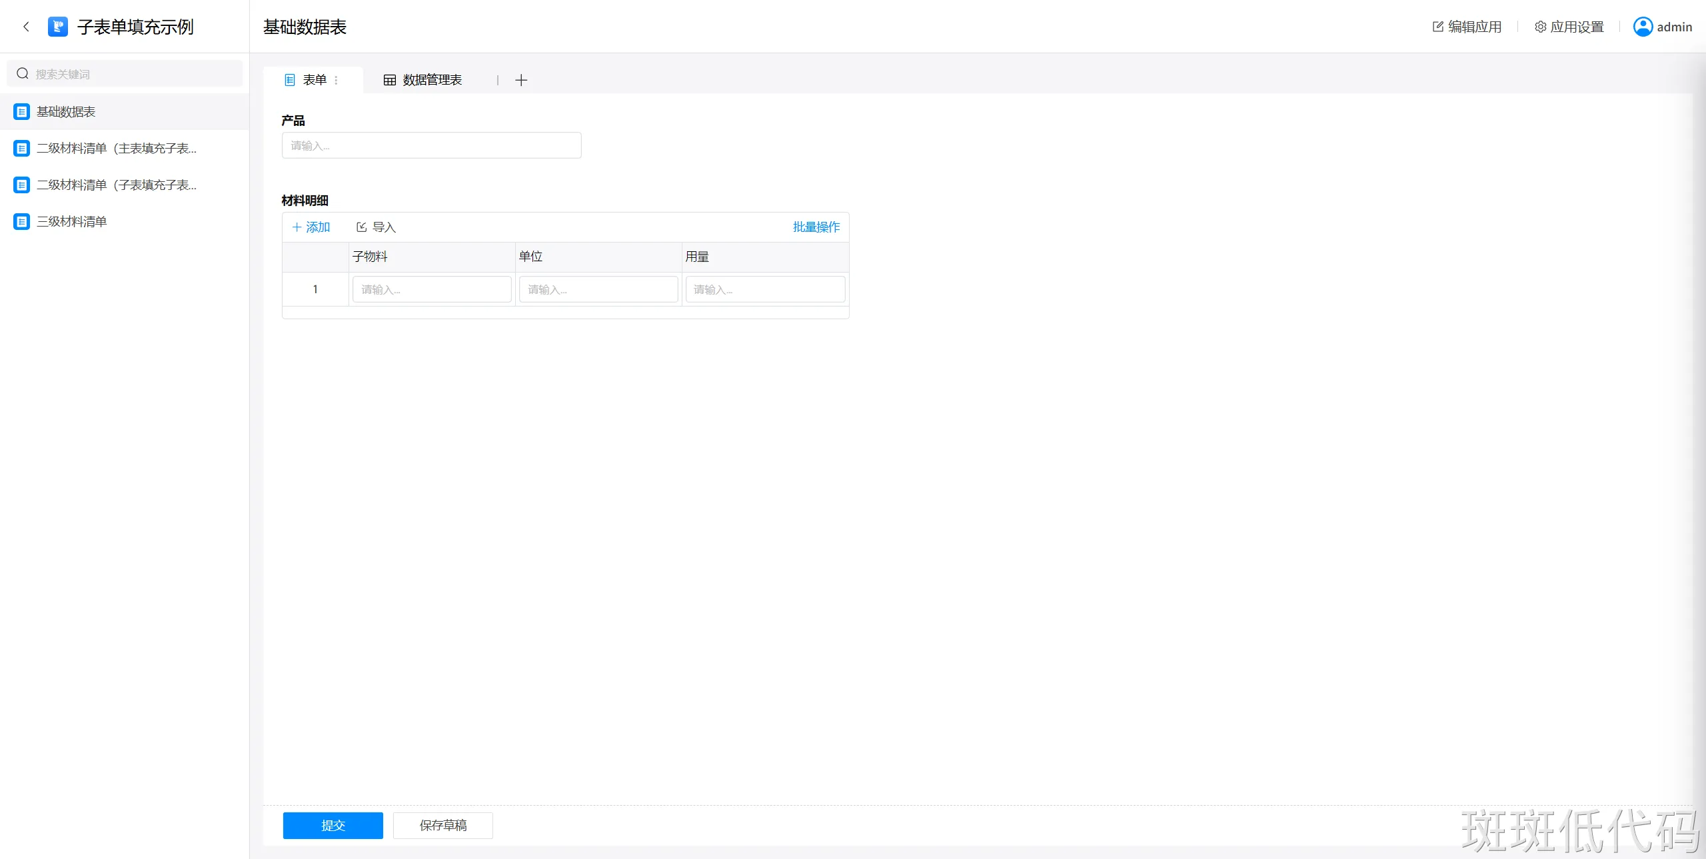This screenshot has width=1706, height=859.
Task: Click the 提交 submit button
Action: 333,825
